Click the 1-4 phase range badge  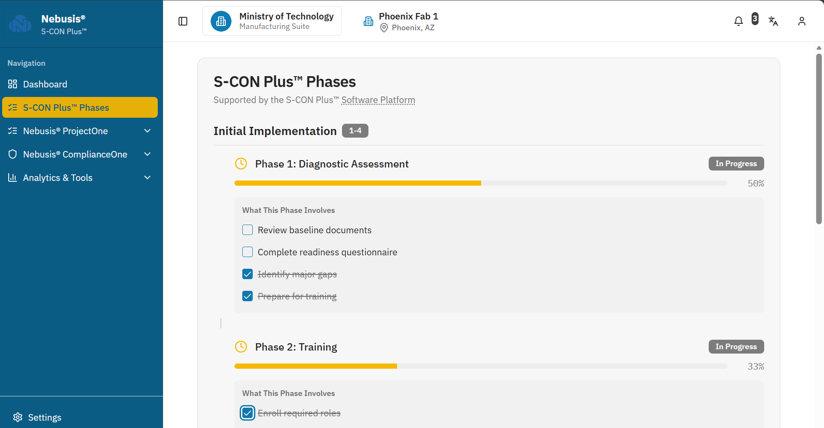(x=355, y=131)
